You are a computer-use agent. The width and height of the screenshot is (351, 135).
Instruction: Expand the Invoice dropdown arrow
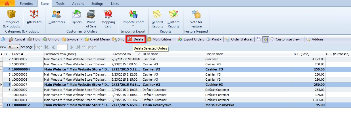[81, 39]
